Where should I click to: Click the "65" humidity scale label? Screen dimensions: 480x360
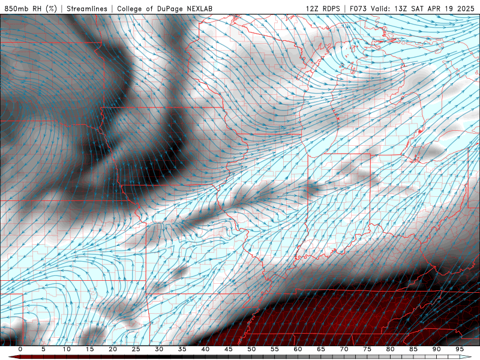[321, 349]
